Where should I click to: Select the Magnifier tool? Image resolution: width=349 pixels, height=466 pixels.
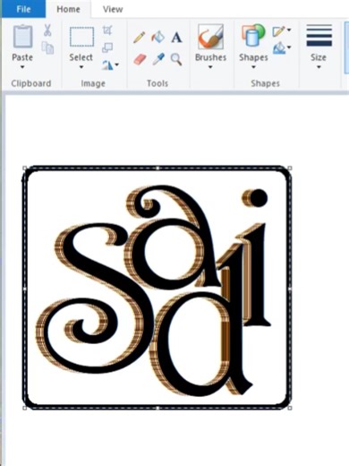176,59
